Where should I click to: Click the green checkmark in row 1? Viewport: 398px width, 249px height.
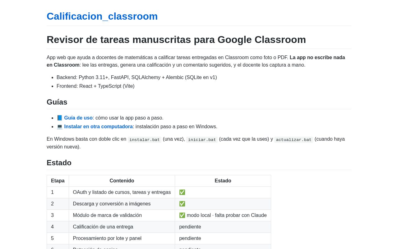(182, 192)
